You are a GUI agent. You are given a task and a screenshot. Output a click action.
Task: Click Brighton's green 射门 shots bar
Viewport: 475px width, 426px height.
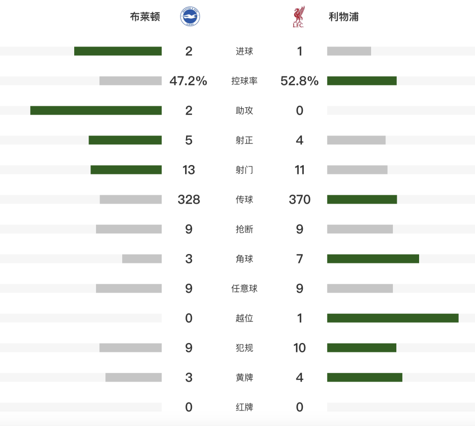pos(126,170)
